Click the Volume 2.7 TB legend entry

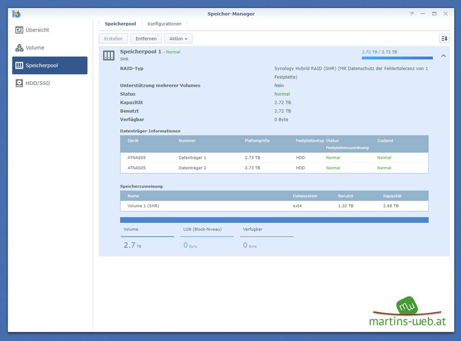coord(148,238)
